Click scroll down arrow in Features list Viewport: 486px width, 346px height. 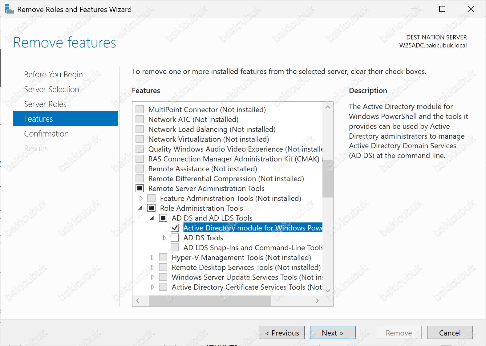pos(328,291)
